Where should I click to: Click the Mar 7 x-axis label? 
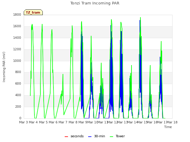tap(63, 122)
